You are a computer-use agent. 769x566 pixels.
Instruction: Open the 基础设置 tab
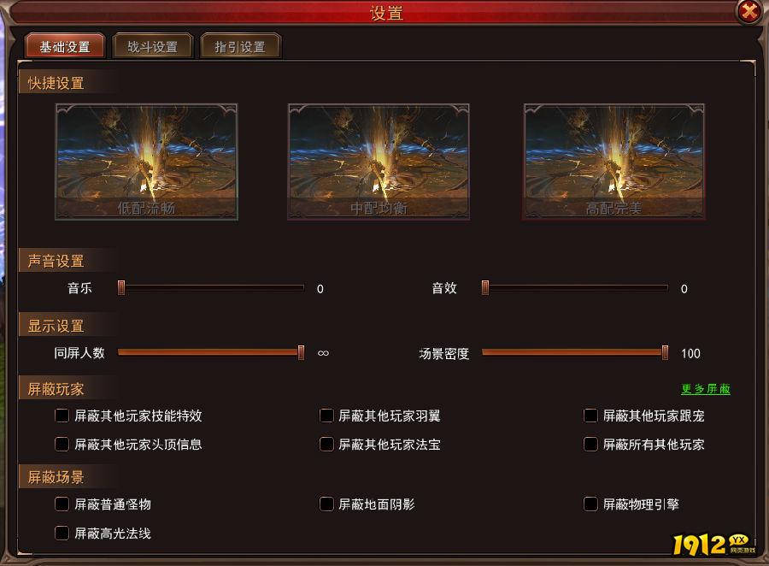[65, 47]
